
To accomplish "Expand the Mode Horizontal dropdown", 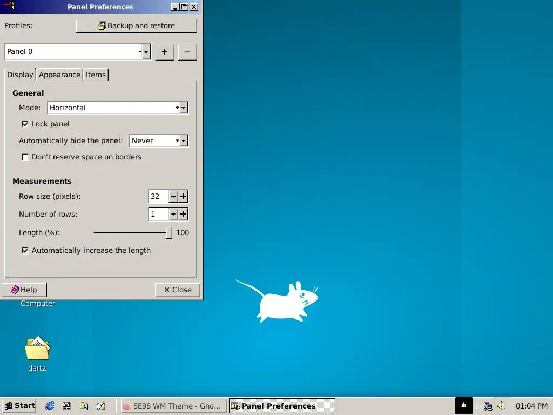I will 118,108.
